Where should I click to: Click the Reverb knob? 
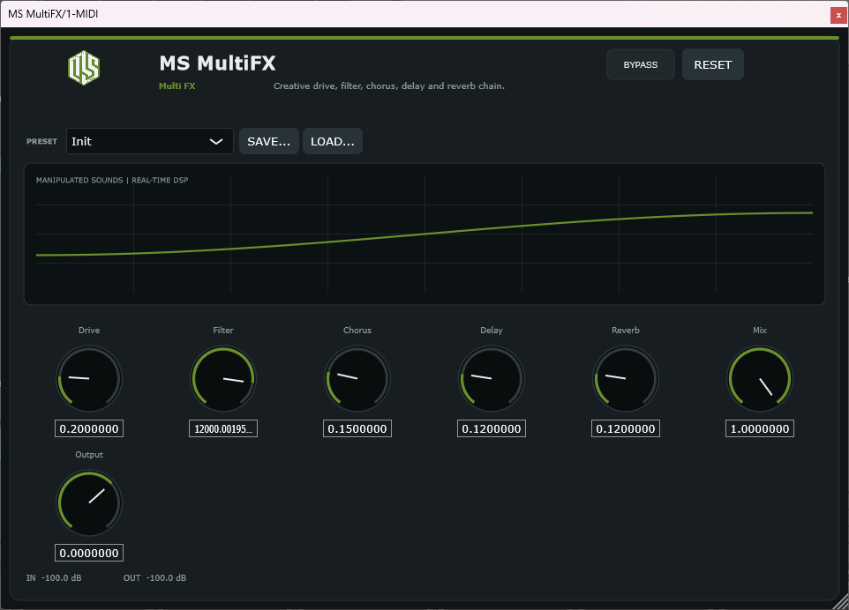click(x=626, y=378)
